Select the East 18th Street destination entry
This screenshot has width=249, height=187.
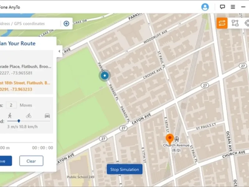click(x=26, y=86)
